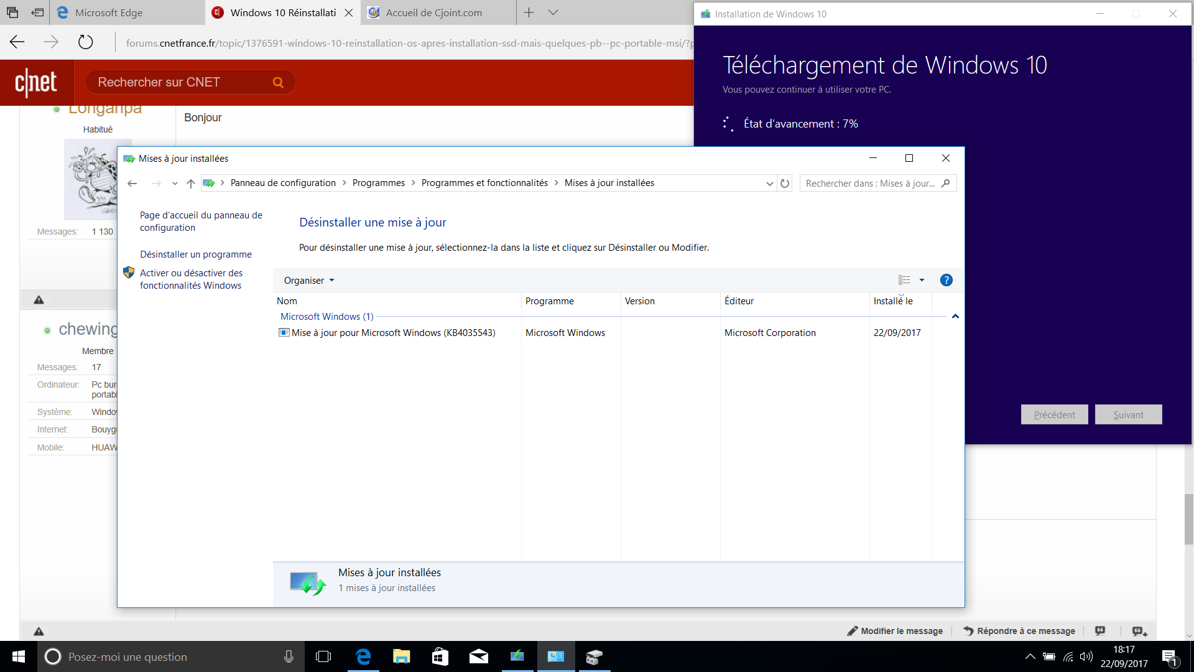Click CNET search magnifier icon

click(278, 82)
